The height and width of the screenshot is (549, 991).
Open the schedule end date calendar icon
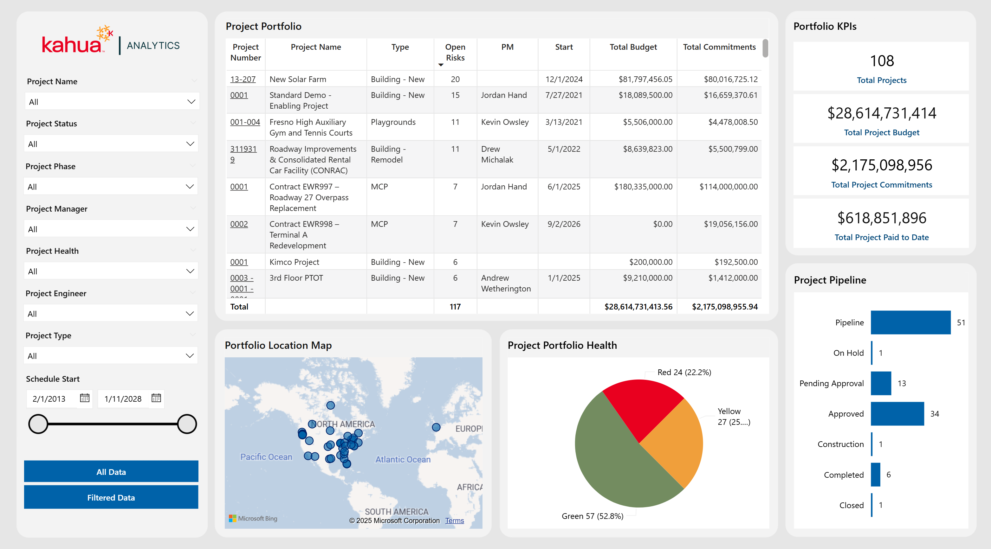point(156,398)
